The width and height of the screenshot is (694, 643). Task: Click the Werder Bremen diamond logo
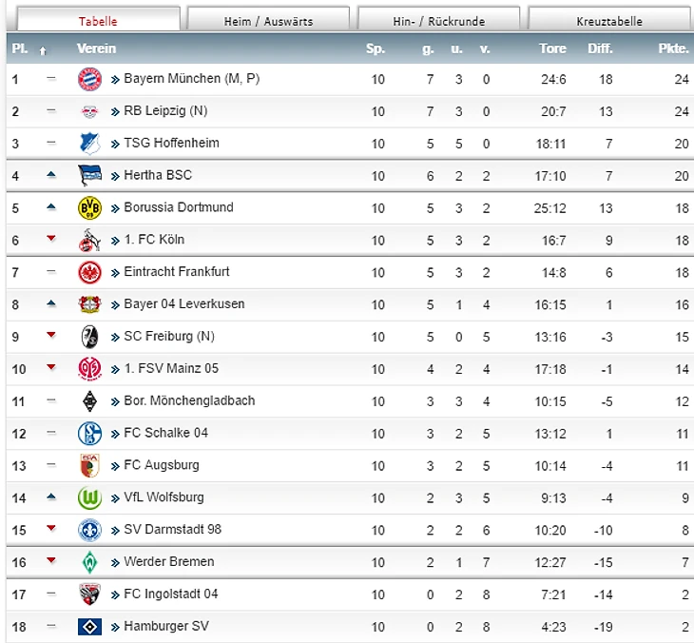coord(89,562)
